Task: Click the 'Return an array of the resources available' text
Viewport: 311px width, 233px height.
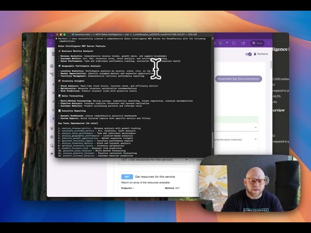Action: tap(146, 183)
